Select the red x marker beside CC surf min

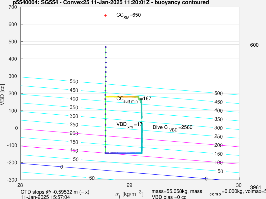[x=105, y=99]
